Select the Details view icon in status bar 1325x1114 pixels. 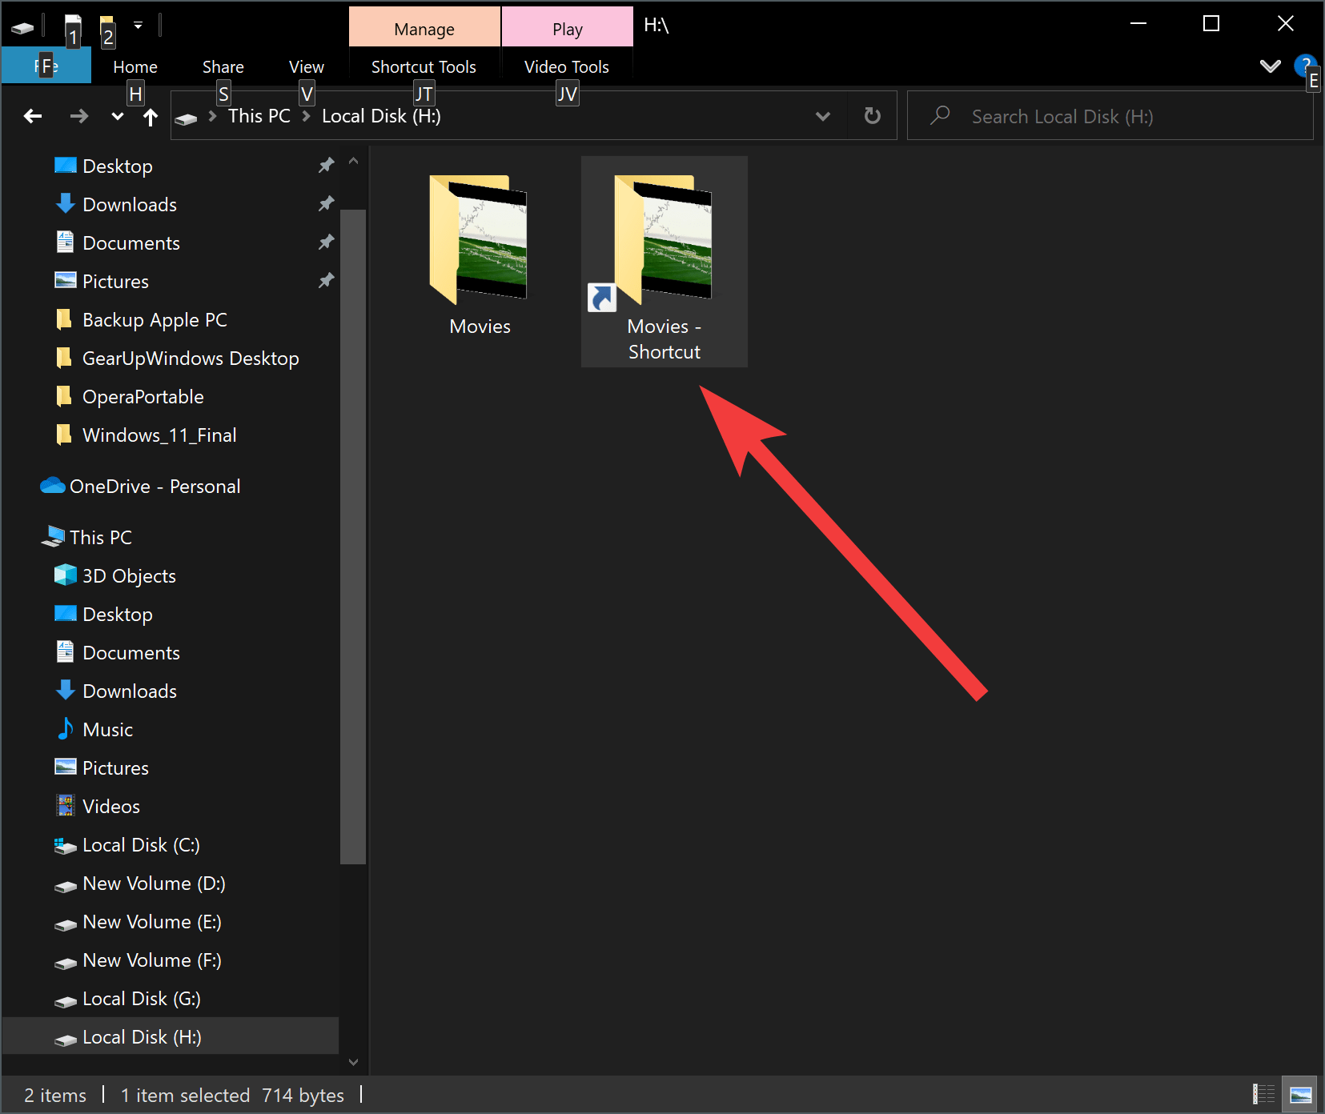click(1263, 1093)
